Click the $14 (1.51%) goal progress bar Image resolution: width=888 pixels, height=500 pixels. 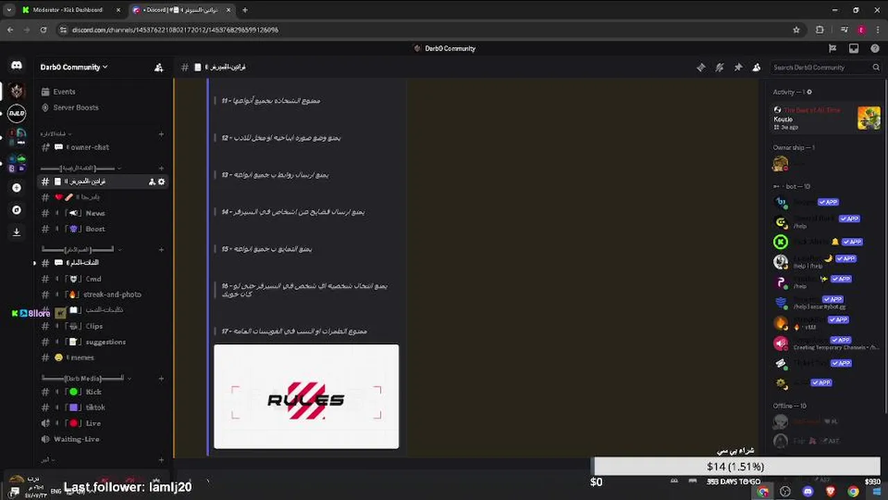click(x=737, y=467)
